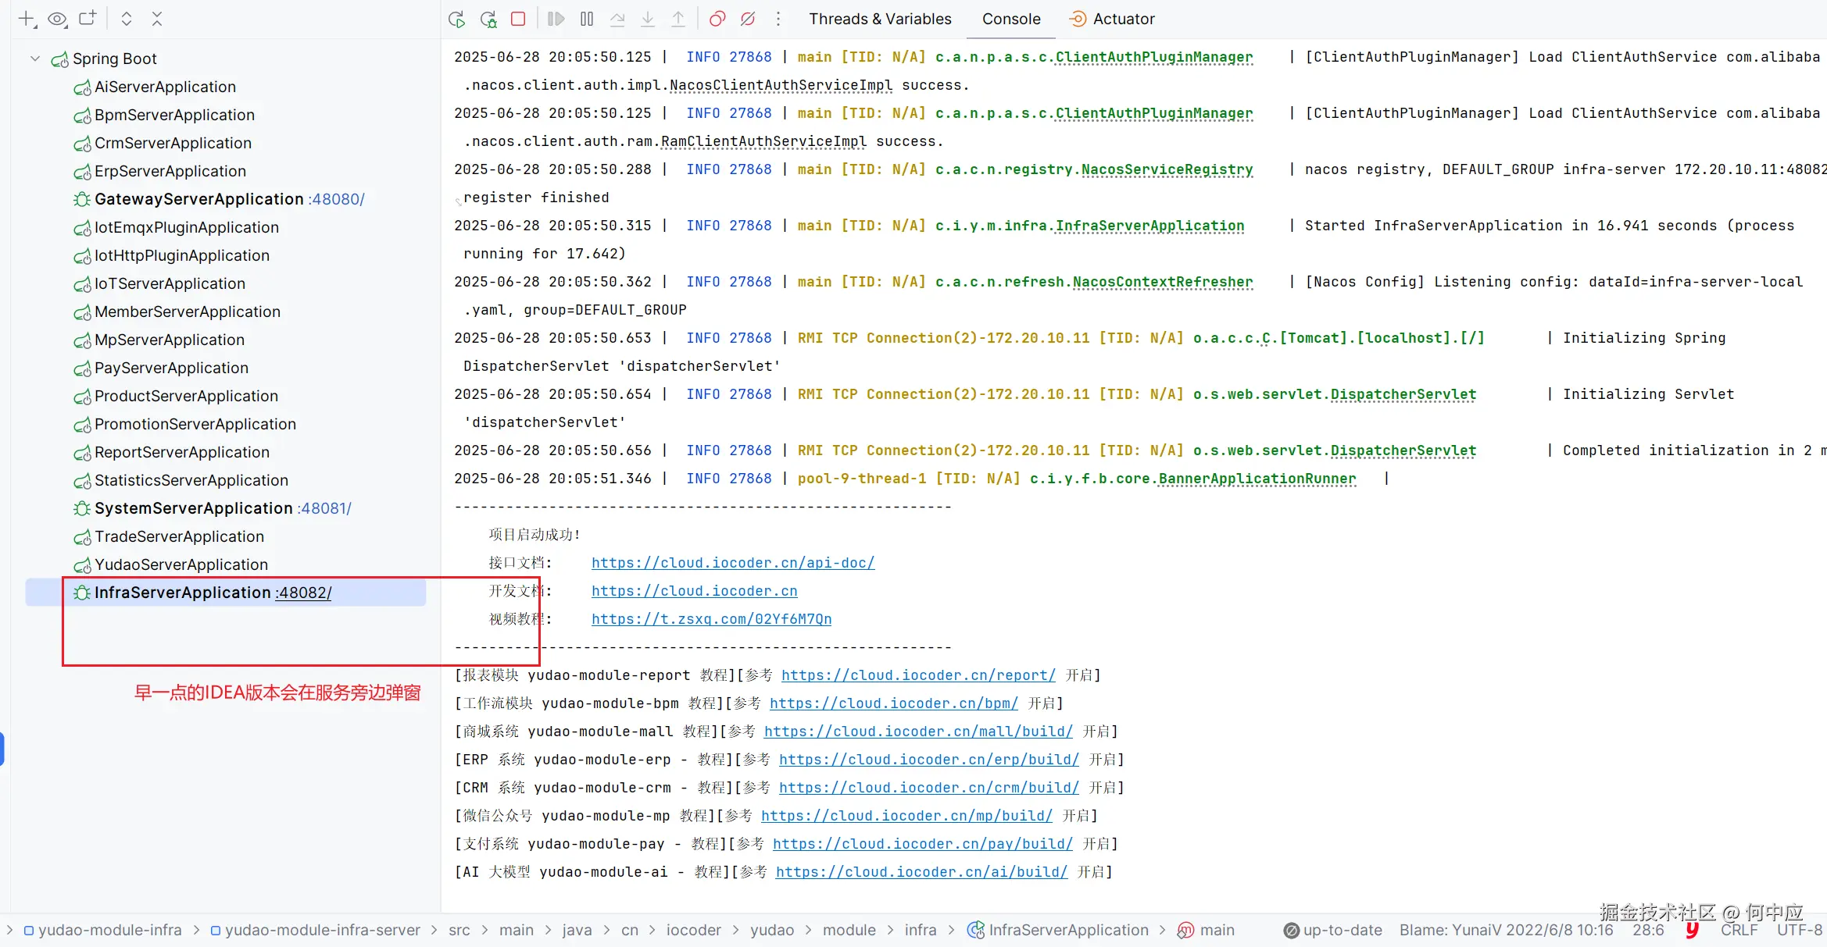
Task: Click the Add Service plus icon
Action: click(27, 19)
